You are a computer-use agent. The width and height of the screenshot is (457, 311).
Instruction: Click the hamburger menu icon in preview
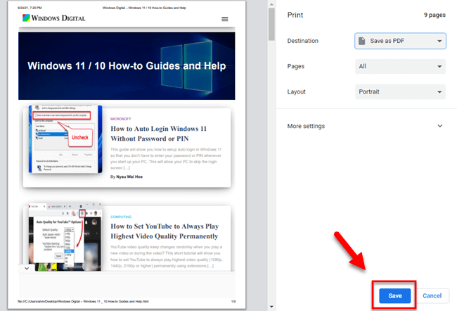click(x=225, y=19)
